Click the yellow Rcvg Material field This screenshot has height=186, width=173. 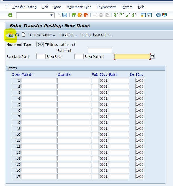click(x=132, y=56)
